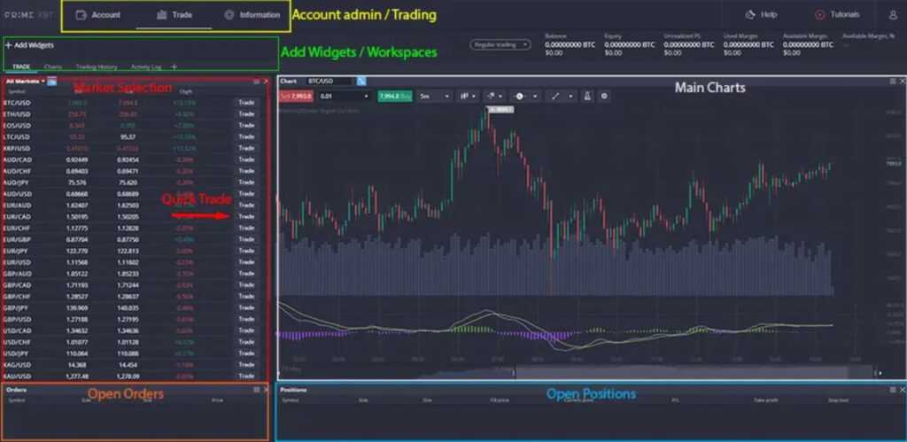
Task: Switch to the Trade menu
Action: (174, 15)
